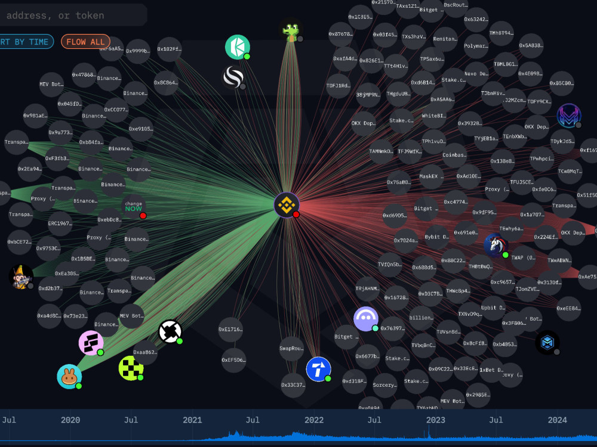
Task: Open the Bybit D.. node
Action: click(x=437, y=237)
